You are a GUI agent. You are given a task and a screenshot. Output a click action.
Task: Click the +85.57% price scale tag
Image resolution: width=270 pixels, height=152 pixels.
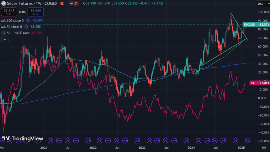(263, 25)
